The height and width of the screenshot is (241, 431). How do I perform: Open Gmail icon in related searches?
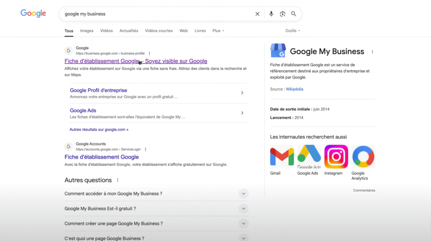(x=282, y=157)
